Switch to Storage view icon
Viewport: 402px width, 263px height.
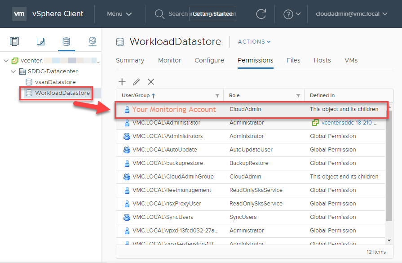66,41
